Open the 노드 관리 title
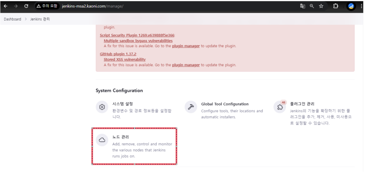365x177 pixels. tap(120, 137)
